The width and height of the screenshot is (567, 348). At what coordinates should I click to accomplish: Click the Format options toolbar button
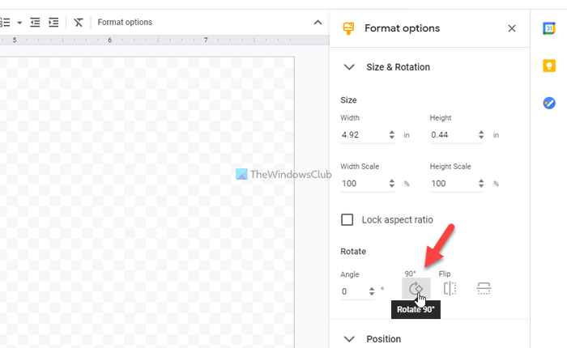(125, 22)
